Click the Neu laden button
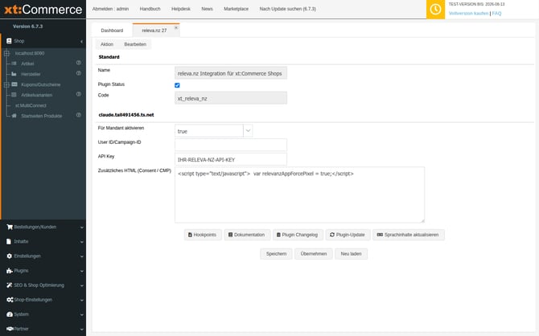 tap(351, 254)
